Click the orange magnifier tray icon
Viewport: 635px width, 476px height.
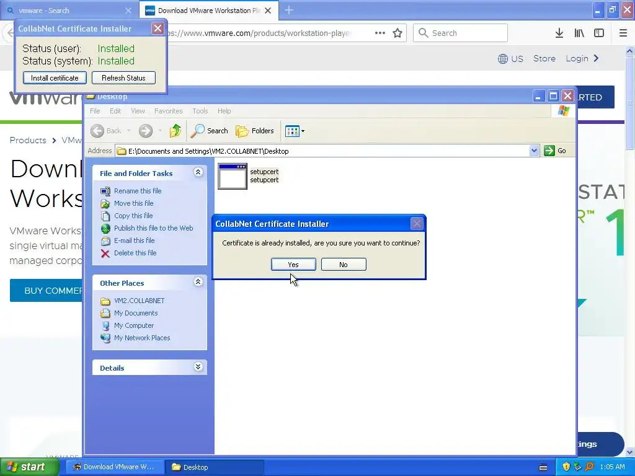pyautogui.click(x=589, y=467)
